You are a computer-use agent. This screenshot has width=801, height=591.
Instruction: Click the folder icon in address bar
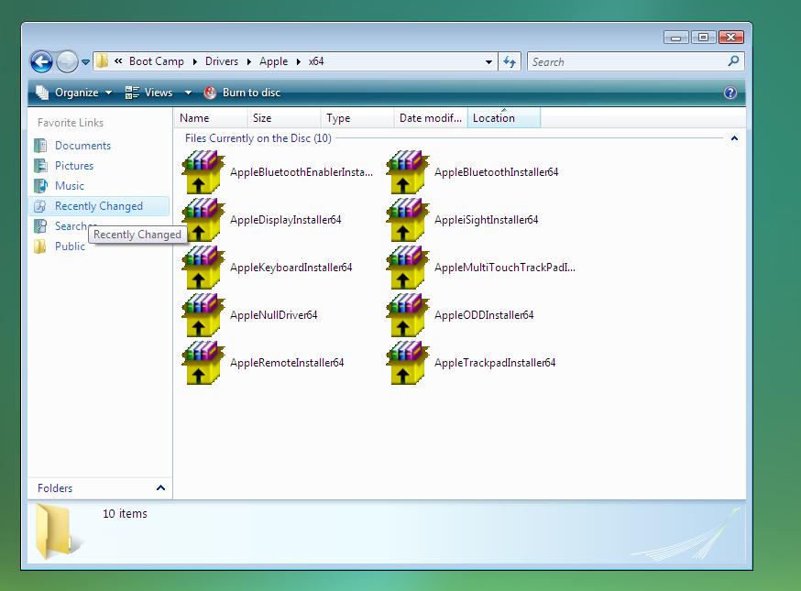[102, 61]
